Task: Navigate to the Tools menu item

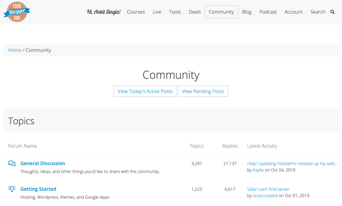Action: pos(175,12)
